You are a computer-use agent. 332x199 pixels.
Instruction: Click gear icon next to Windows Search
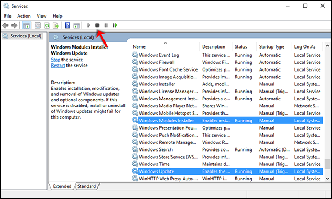(135, 149)
